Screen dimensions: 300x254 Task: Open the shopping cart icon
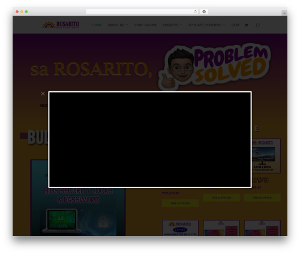tap(247, 25)
